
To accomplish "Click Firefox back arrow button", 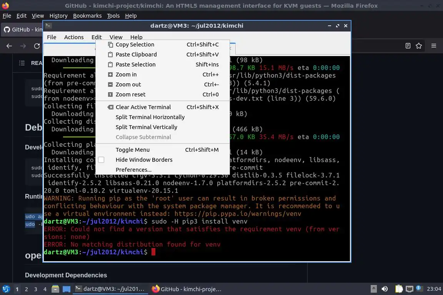I will [9, 46].
